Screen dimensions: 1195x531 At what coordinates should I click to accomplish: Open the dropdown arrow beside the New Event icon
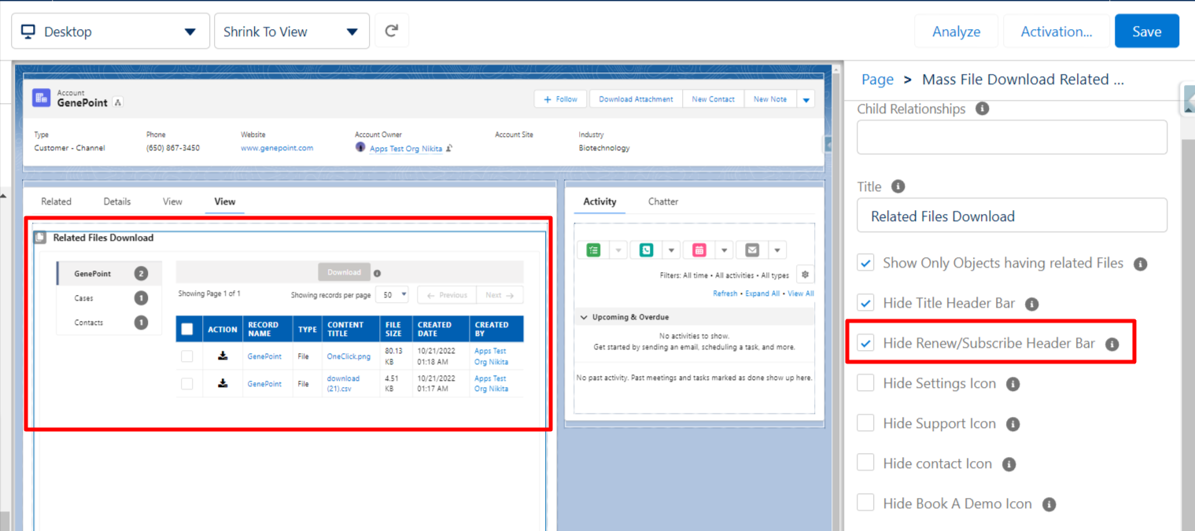[725, 250]
